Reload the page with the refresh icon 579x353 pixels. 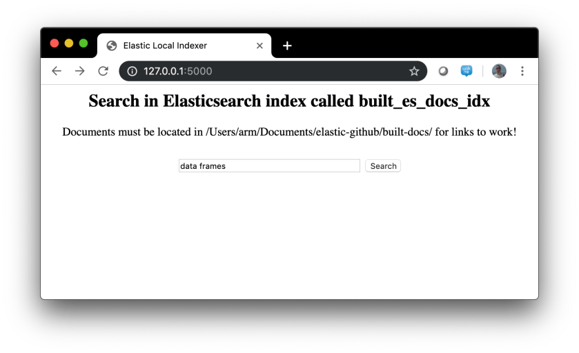click(103, 71)
